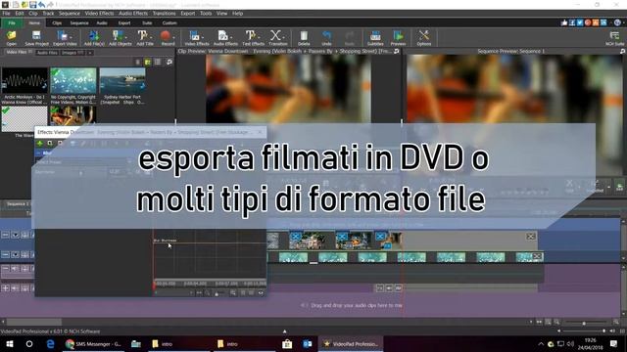Viewport: 627px width, 352px height.
Task: Switch to the Clips ribbon tab
Action: click(x=57, y=23)
